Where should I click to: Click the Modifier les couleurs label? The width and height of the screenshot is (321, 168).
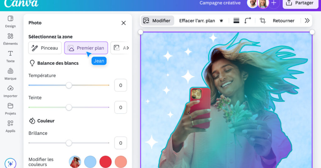[41, 162]
